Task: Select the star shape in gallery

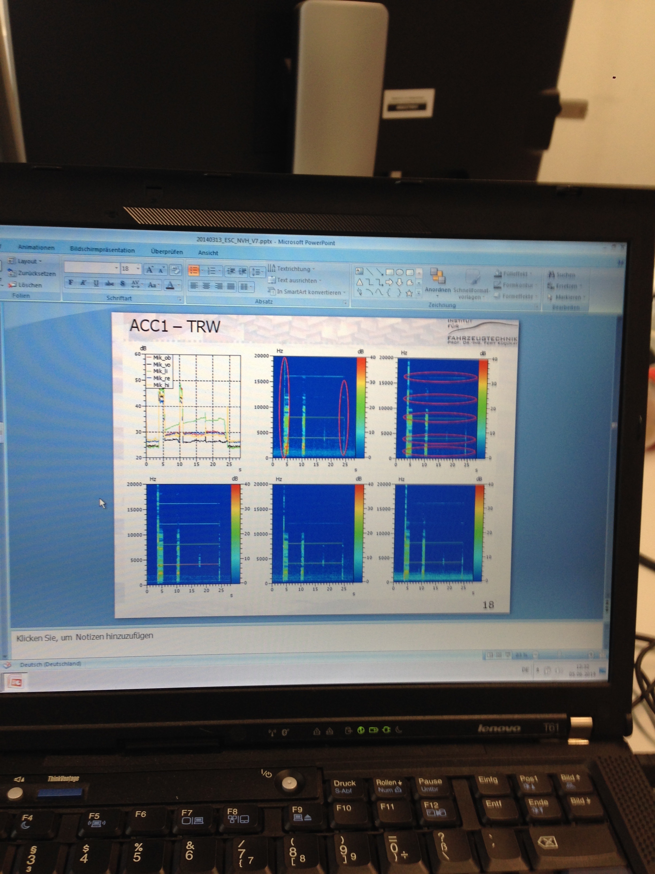Action: coord(409,293)
